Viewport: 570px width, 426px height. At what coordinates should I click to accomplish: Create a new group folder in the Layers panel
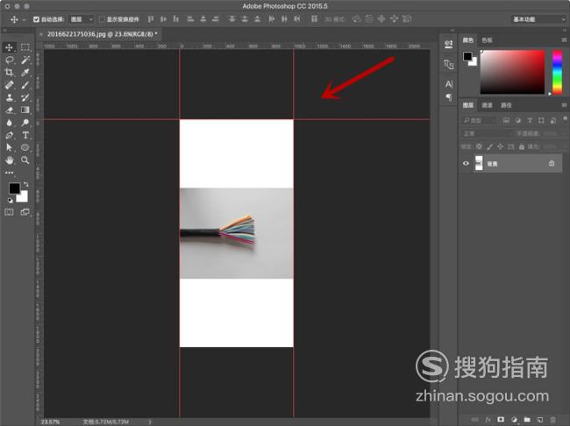tap(527, 420)
